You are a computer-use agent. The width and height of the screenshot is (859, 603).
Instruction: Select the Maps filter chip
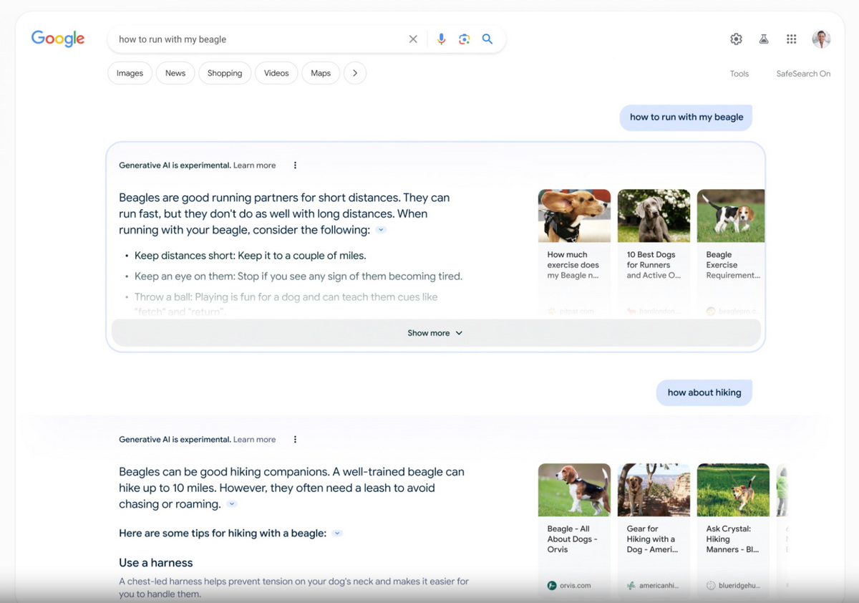pyautogui.click(x=321, y=73)
